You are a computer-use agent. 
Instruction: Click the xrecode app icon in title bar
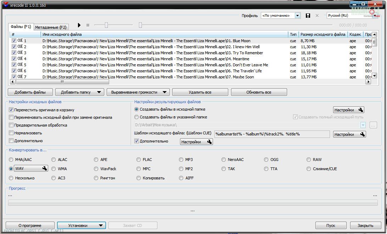point(5,5)
